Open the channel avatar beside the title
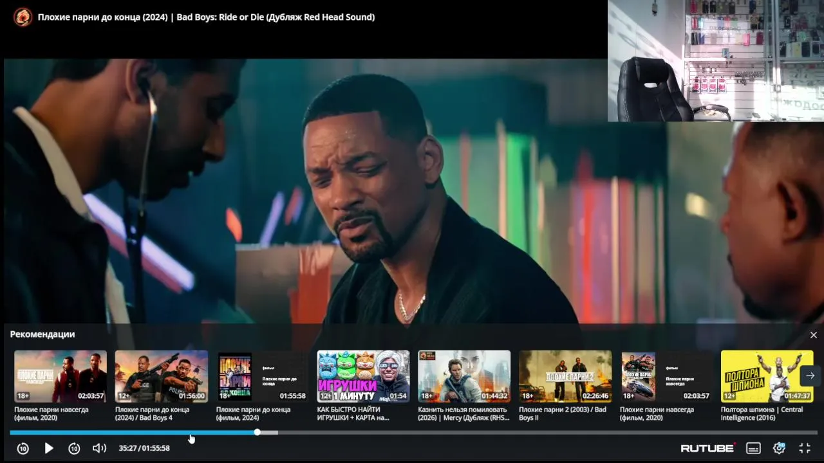The height and width of the screenshot is (463, 824). (x=23, y=17)
